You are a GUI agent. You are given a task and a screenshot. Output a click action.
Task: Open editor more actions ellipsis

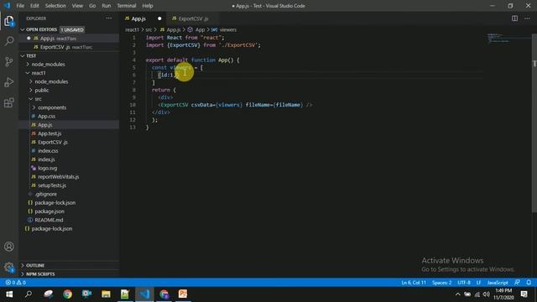click(x=527, y=18)
